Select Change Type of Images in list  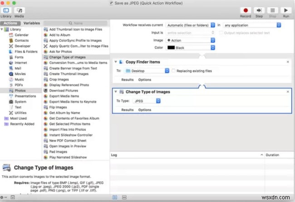[76, 57]
